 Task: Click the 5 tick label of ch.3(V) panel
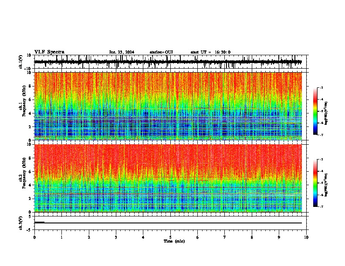tap(30, 216)
